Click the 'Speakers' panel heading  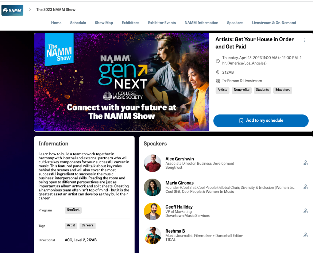coord(155,144)
